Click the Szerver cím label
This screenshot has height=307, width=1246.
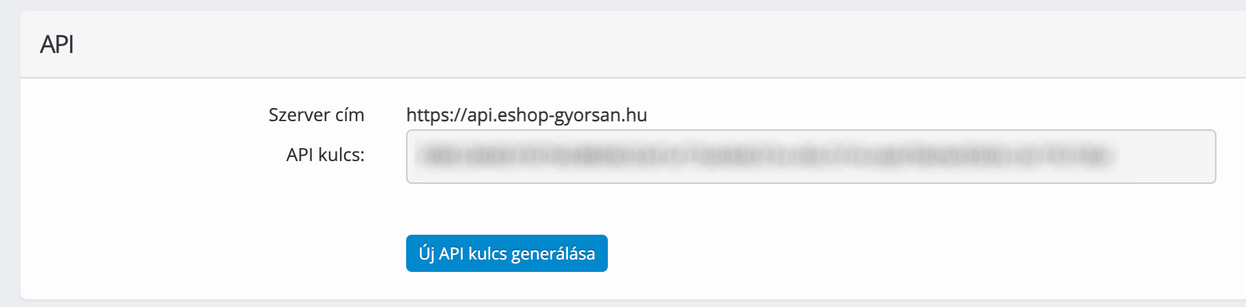coord(316,115)
